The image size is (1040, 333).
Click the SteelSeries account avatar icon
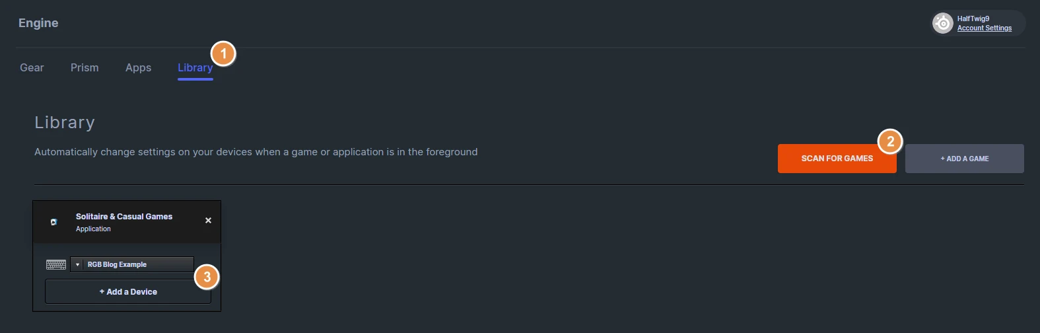click(x=943, y=23)
